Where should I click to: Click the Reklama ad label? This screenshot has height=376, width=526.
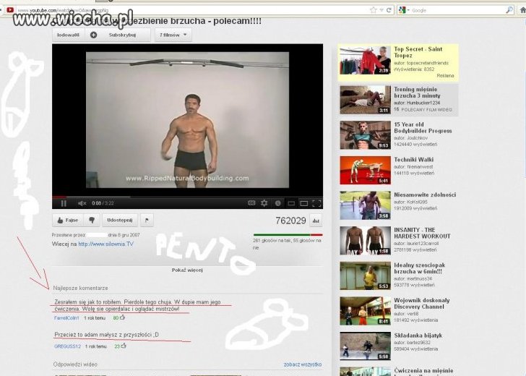coord(445,76)
